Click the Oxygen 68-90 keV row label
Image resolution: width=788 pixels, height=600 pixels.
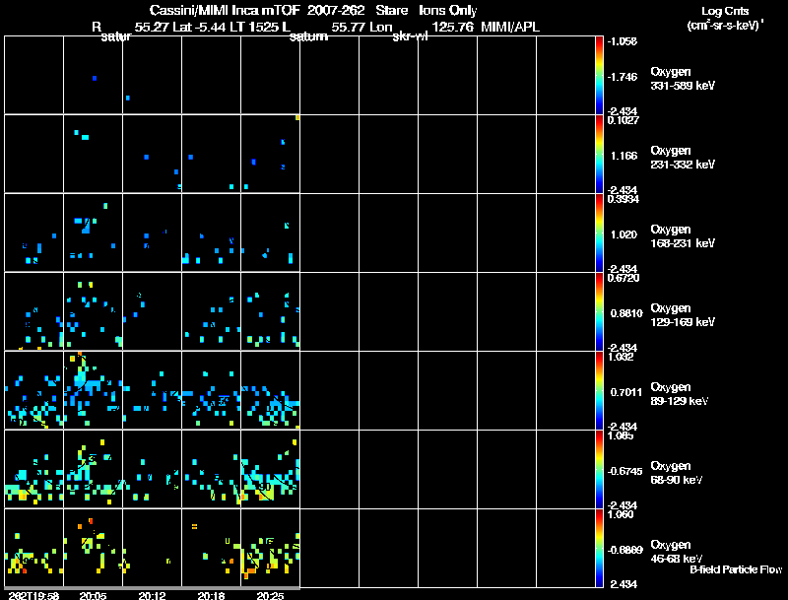(x=676, y=473)
